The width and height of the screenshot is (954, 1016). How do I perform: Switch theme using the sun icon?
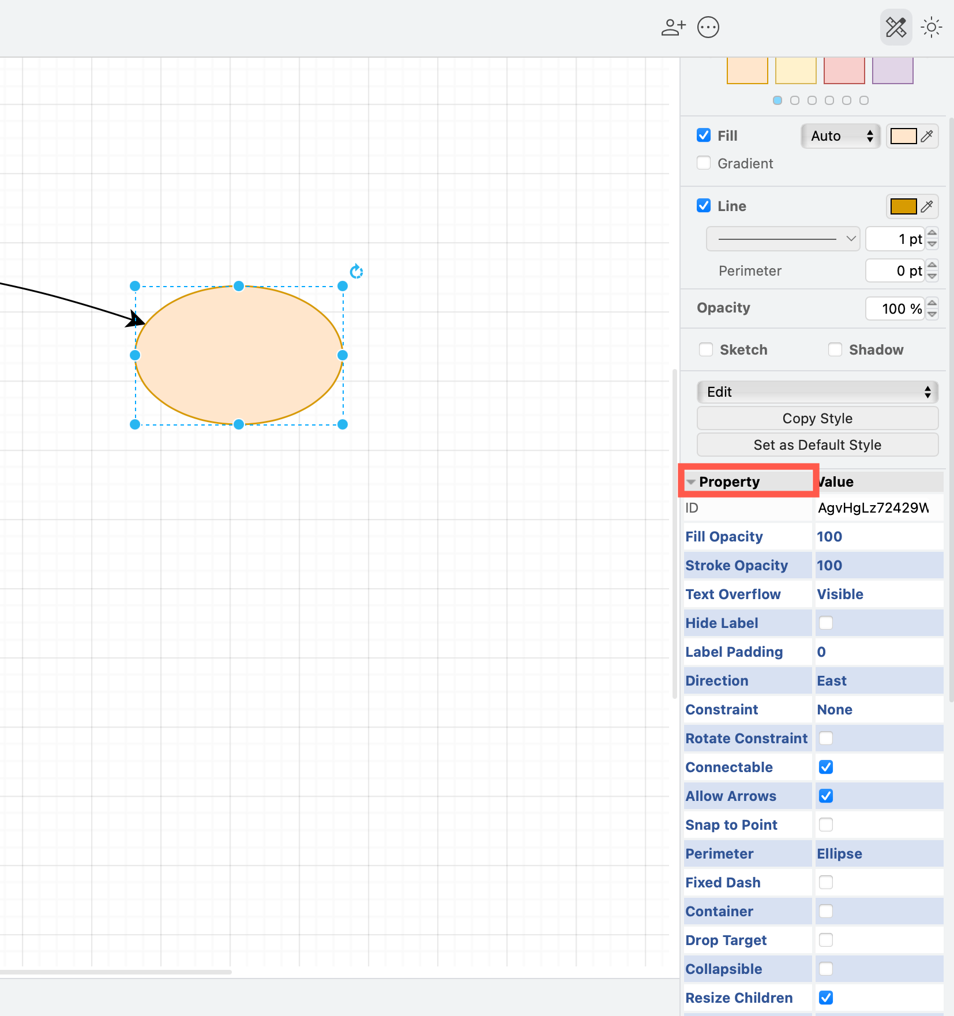click(931, 27)
